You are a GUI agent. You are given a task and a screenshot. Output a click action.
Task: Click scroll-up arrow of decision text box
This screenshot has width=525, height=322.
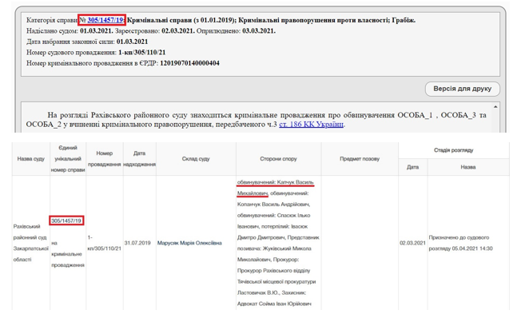(495, 107)
